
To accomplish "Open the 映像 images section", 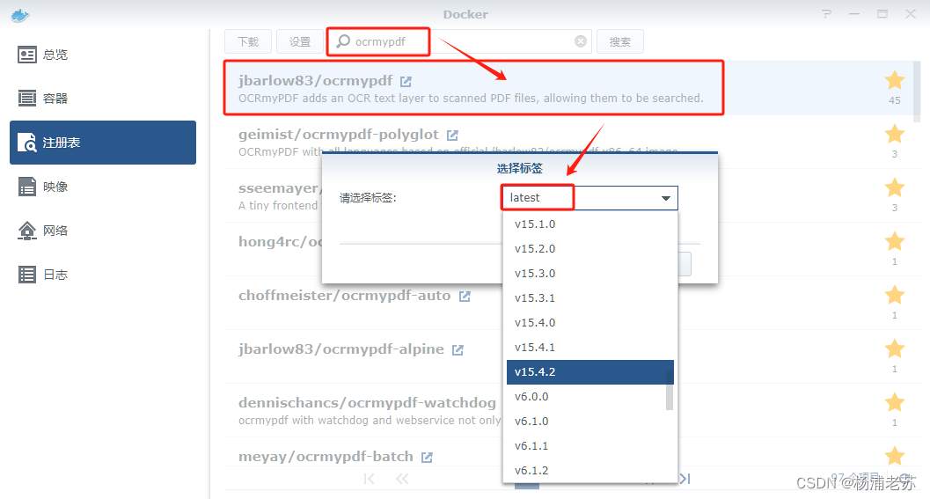I will coord(103,187).
